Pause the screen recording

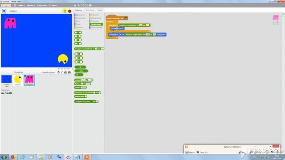(x=190, y=152)
